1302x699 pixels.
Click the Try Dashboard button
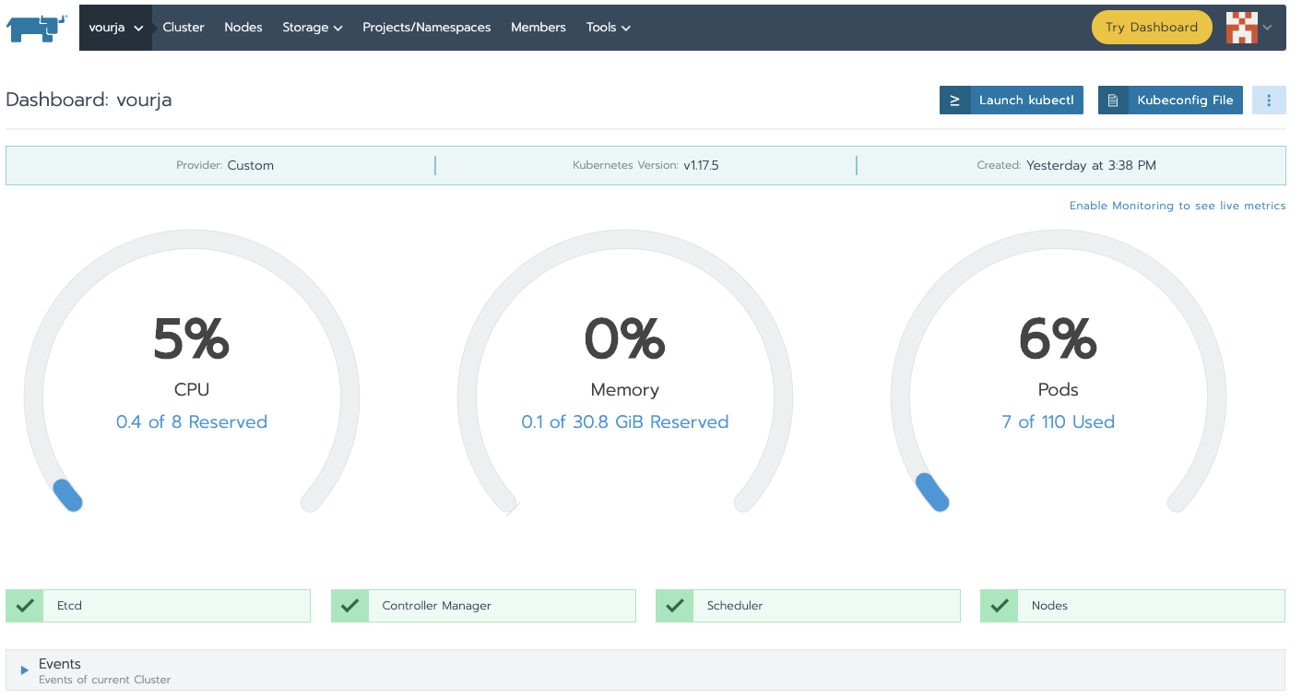[1152, 28]
